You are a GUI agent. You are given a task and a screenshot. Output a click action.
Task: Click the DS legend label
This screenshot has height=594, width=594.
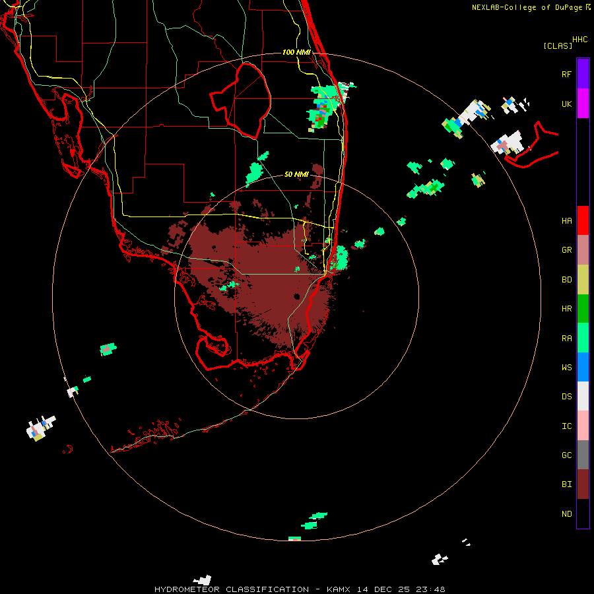pos(566,397)
